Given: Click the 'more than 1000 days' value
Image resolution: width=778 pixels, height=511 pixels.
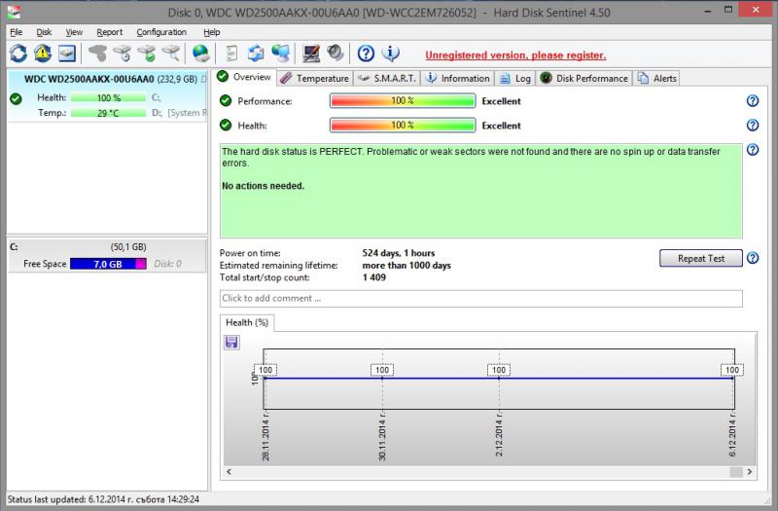Looking at the screenshot, I should click(x=407, y=265).
